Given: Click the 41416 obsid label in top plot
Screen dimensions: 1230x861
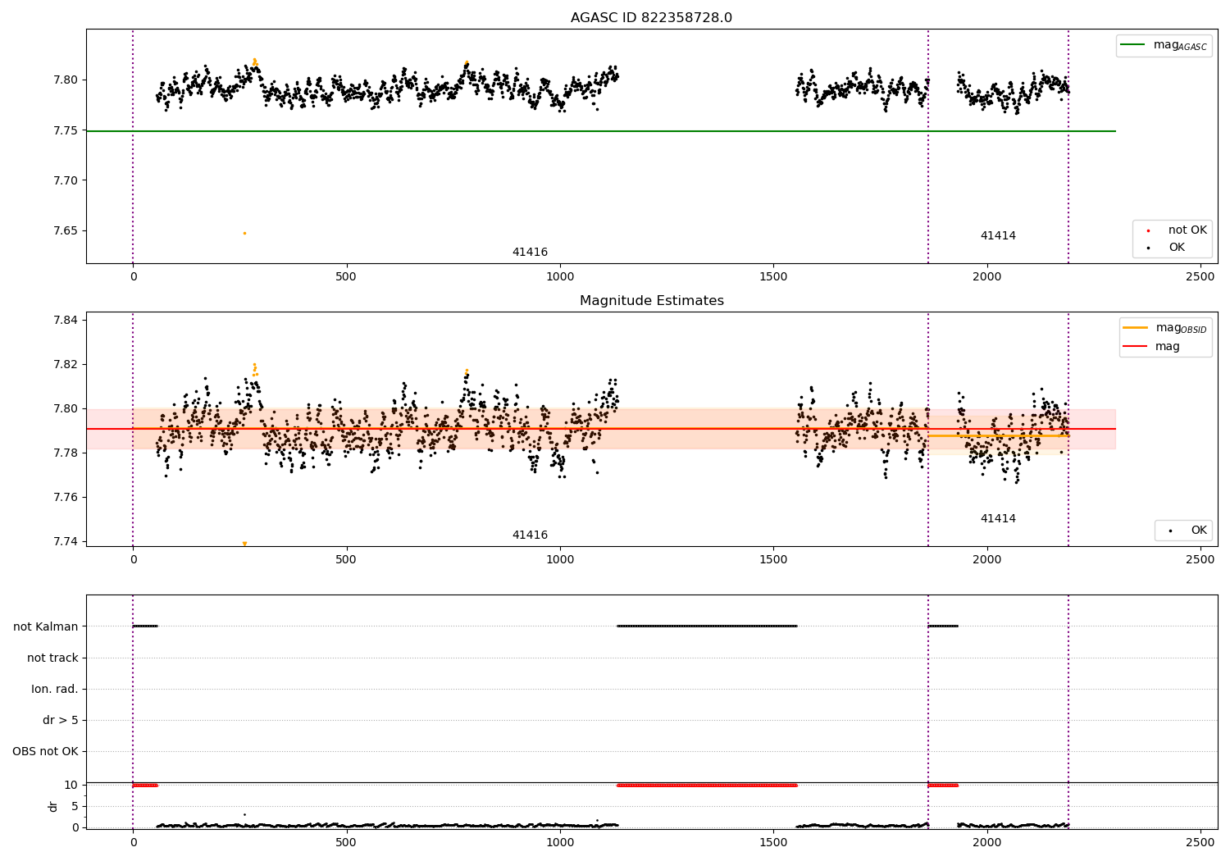Looking at the screenshot, I should click(530, 252).
